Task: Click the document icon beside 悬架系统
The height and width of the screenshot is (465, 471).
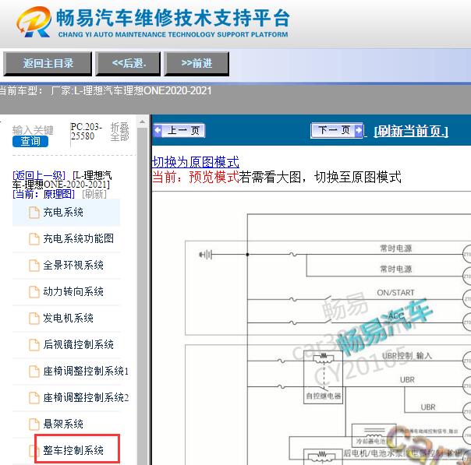Action: click(34, 424)
